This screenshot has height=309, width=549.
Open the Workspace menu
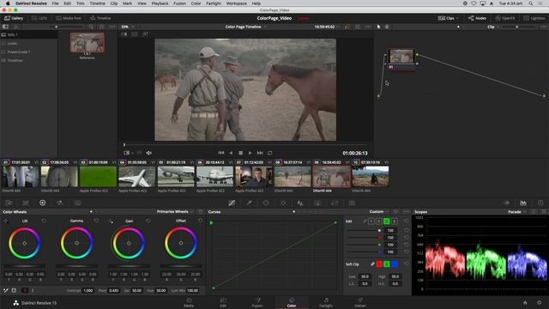(x=237, y=3)
